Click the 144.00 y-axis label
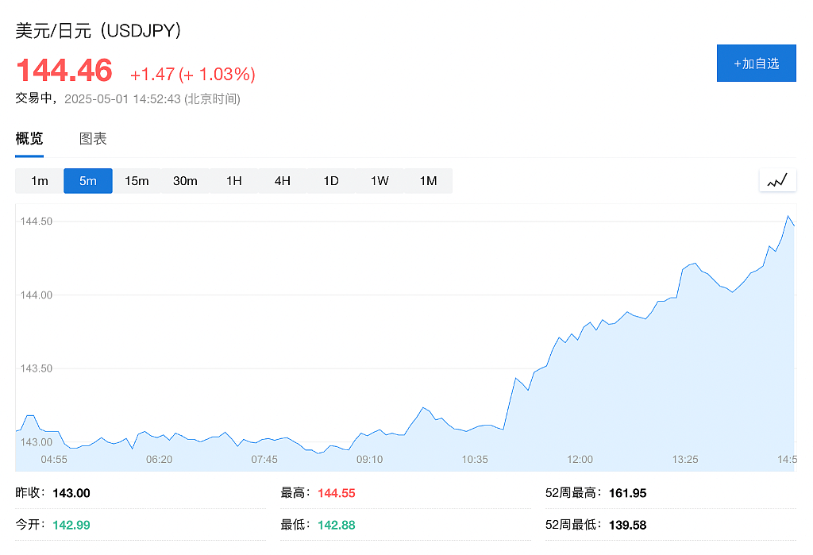Viewport: 813px width, 555px height. pyautogui.click(x=37, y=295)
